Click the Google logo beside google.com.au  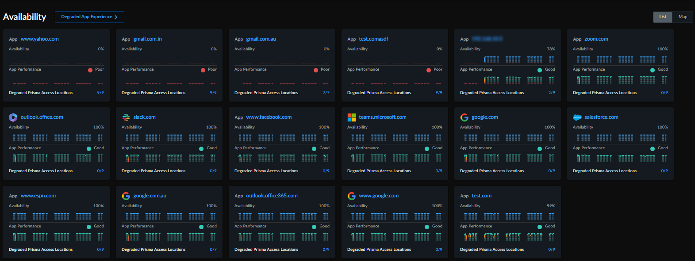click(x=126, y=196)
